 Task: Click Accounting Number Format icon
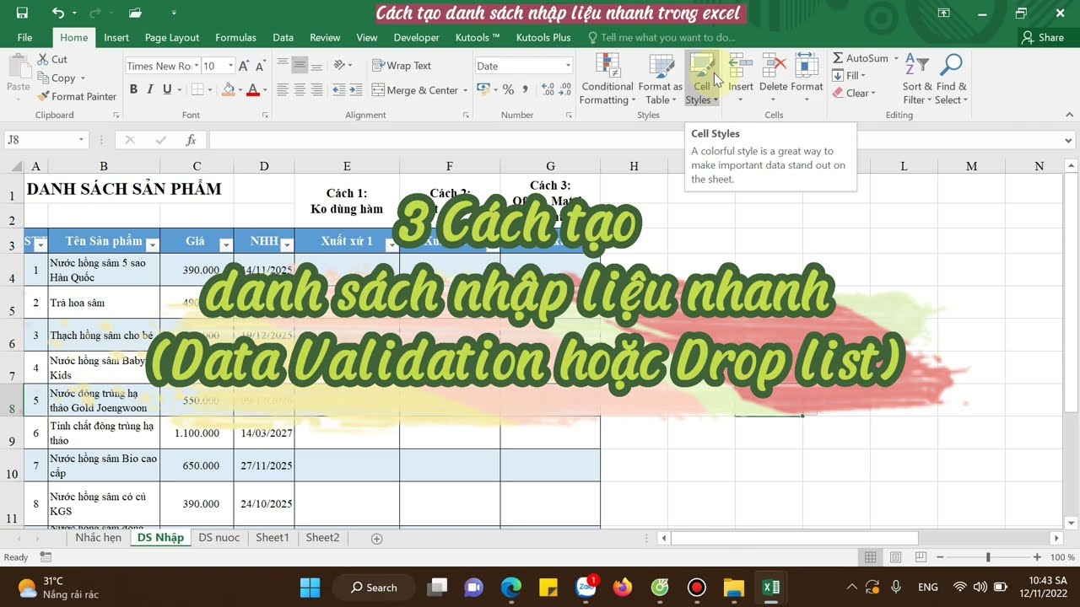pyautogui.click(x=483, y=89)
